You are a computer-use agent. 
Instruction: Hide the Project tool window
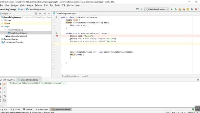49,13
